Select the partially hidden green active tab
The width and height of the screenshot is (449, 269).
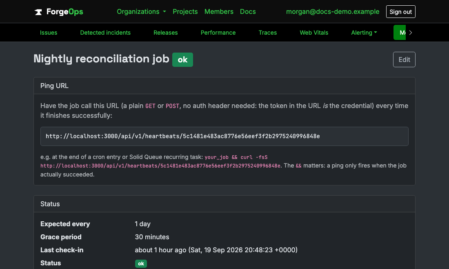point(400,33)
